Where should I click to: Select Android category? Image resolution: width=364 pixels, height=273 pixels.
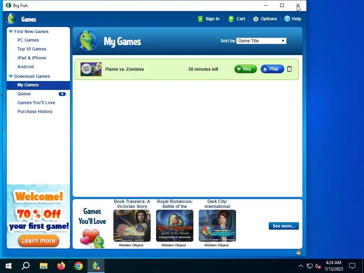[26, 66]
